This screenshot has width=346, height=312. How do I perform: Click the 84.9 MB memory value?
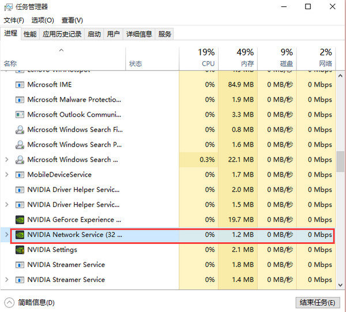240,85
